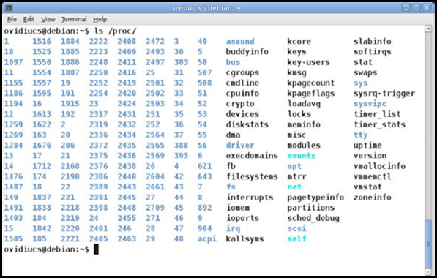437x278 pixels.
Task: Open the Terminal menu
Action: pyautogui.click(x=74, y=19)
